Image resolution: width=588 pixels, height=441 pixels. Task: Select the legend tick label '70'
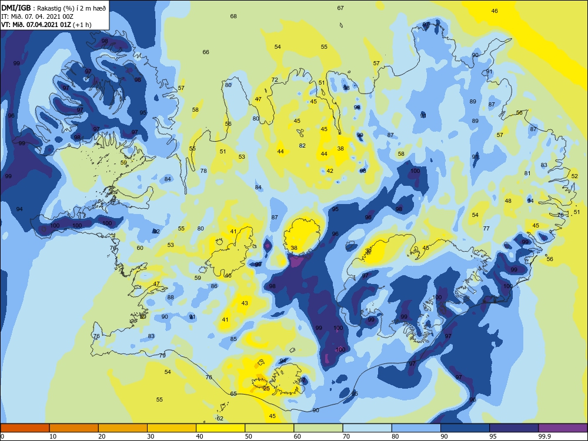click(x=346, y=436)
